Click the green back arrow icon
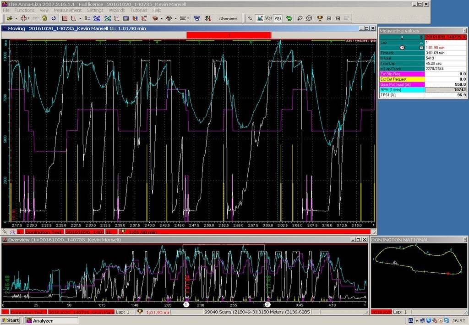Image resolution: width=469 pixels, height=325 pixels. point(289,18)
